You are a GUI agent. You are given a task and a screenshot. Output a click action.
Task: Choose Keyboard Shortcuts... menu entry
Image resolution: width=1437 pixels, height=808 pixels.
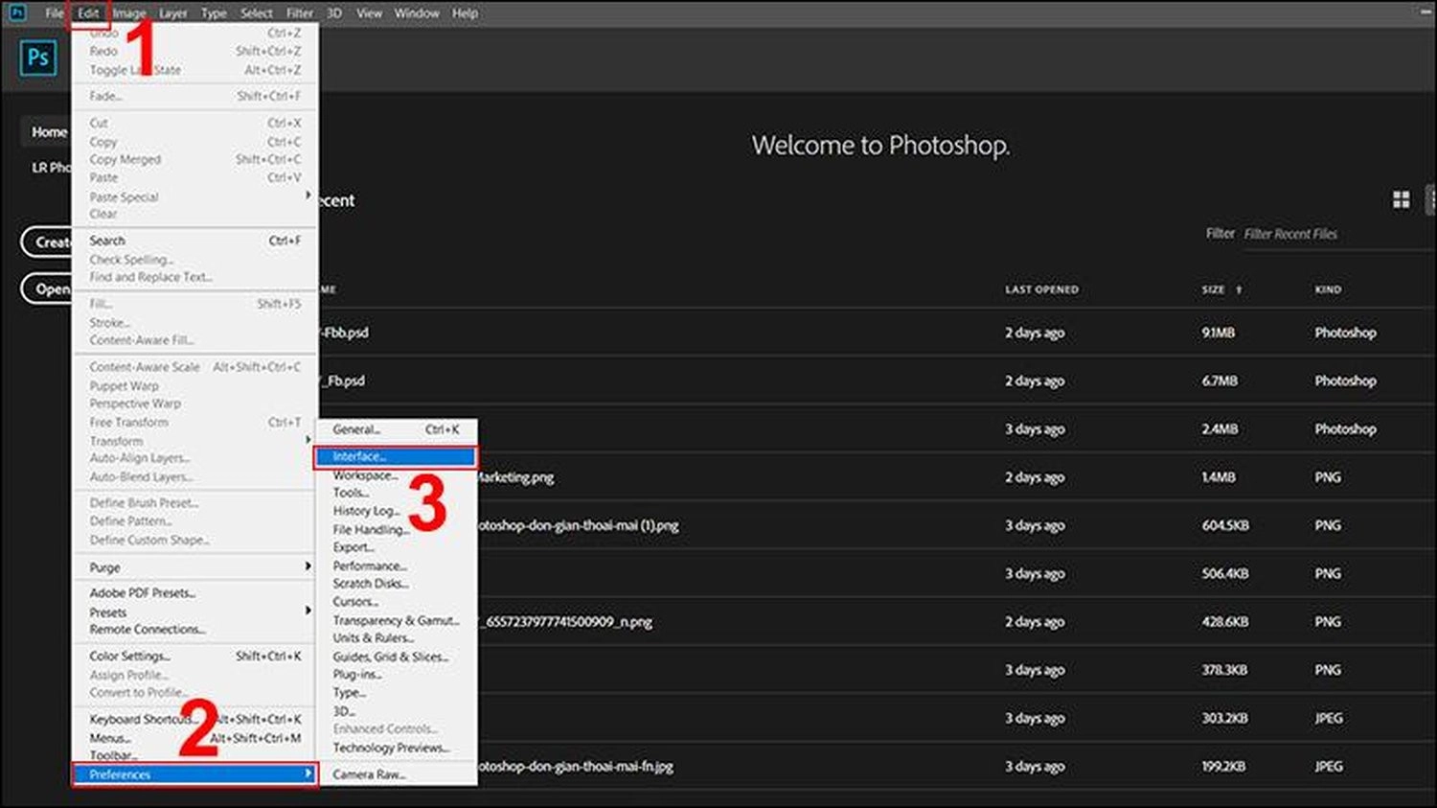pos(194,720)
